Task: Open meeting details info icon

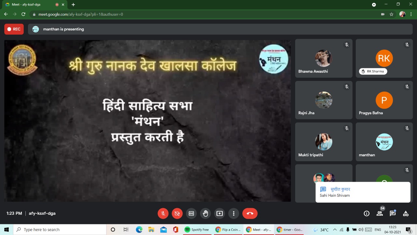Action: [x=367, y=213]
